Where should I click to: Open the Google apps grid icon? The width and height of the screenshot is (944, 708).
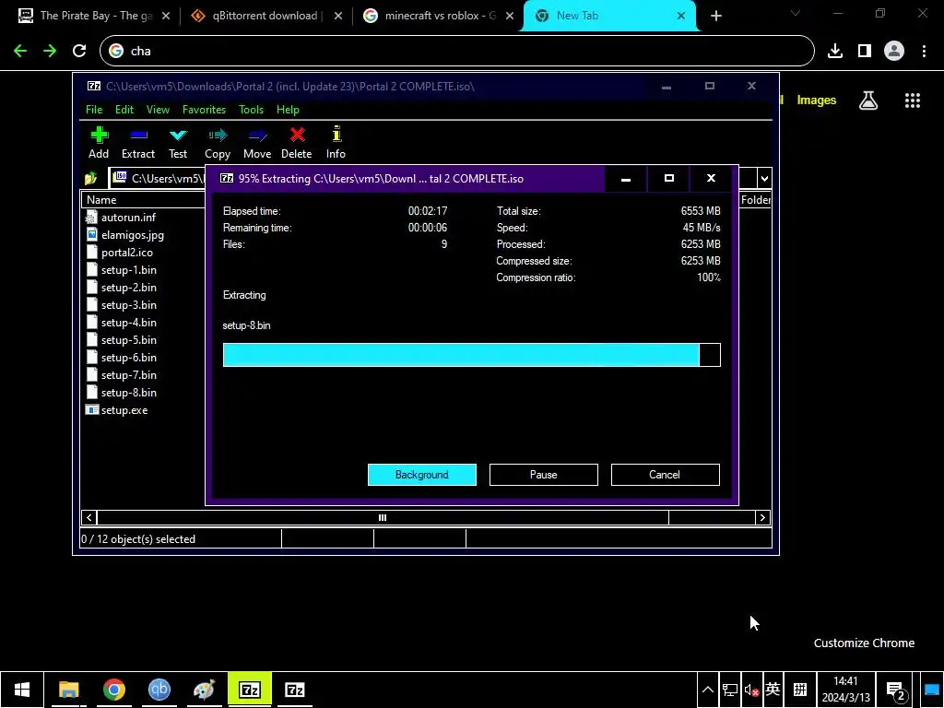[913, 100]
